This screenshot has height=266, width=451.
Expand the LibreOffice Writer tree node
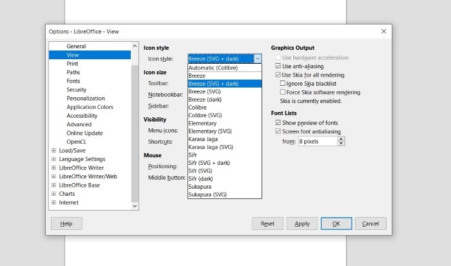tap(53, 167)
